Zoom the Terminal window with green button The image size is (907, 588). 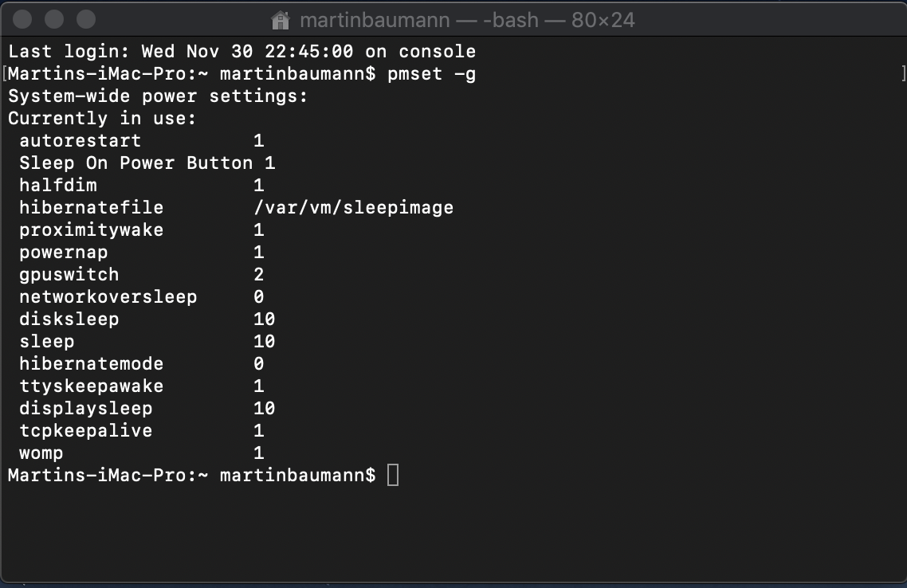click(85, 19)
